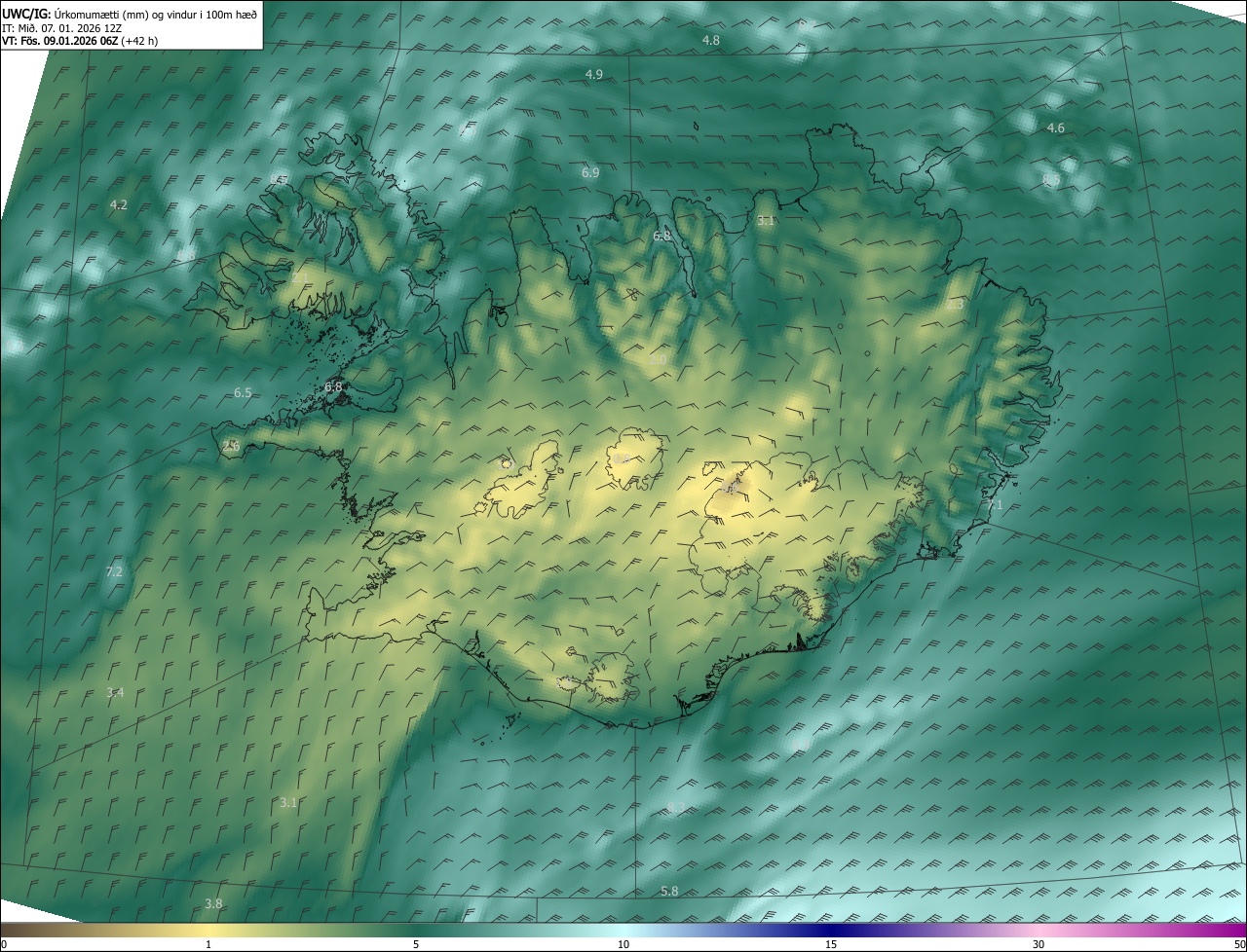Image resolution: width=1247 pixels, height=952 pixels.
Task: Click the 2.1 value label in the Westfjords
Action: 300,278
